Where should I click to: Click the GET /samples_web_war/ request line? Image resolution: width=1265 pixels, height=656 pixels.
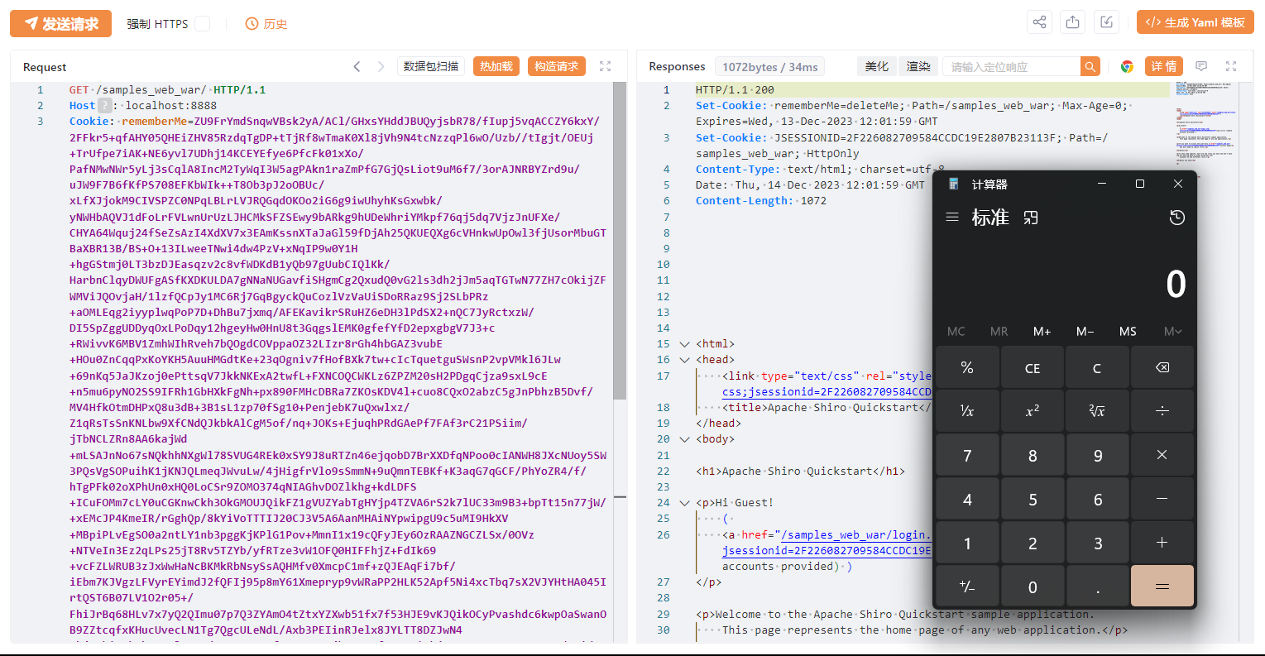point(167,90)
